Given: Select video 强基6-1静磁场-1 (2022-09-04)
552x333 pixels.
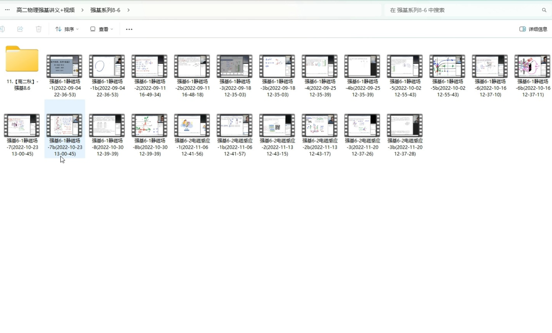Looking at the screenshot, I should (x=64, y=66).
